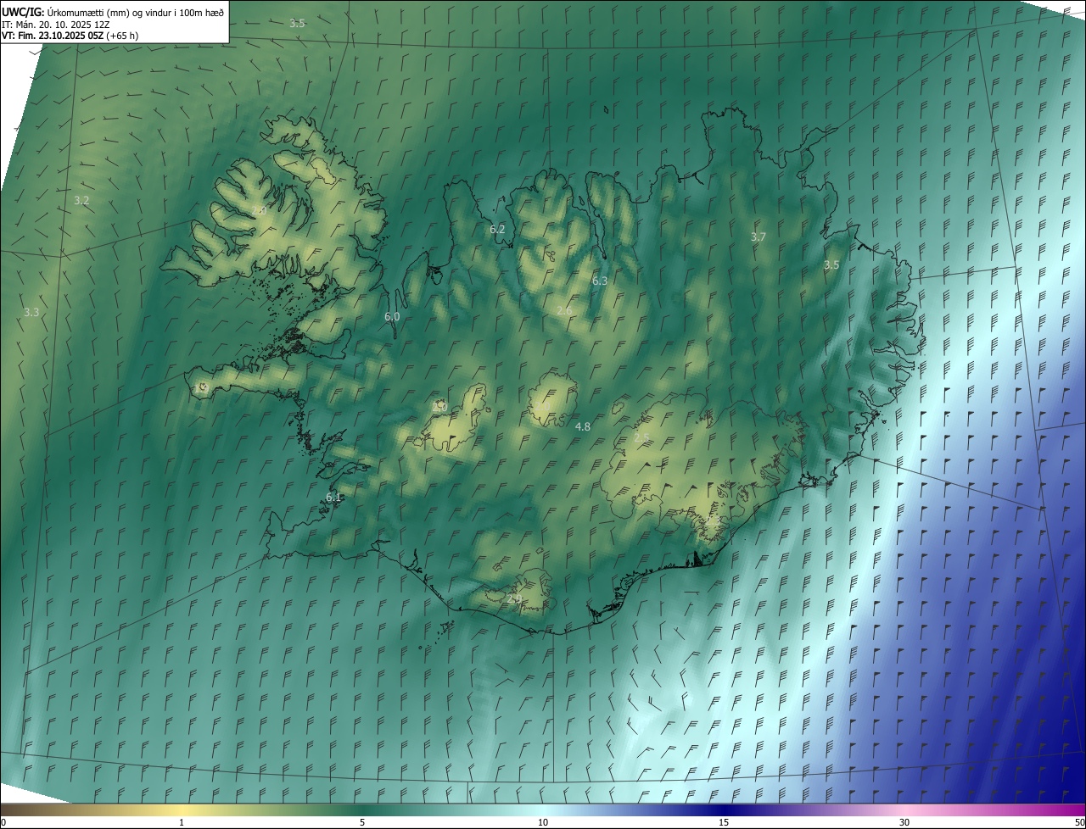
Task: Click the 30 tick on the color scale
Action: pyautogui.click(x=904, y=822)
